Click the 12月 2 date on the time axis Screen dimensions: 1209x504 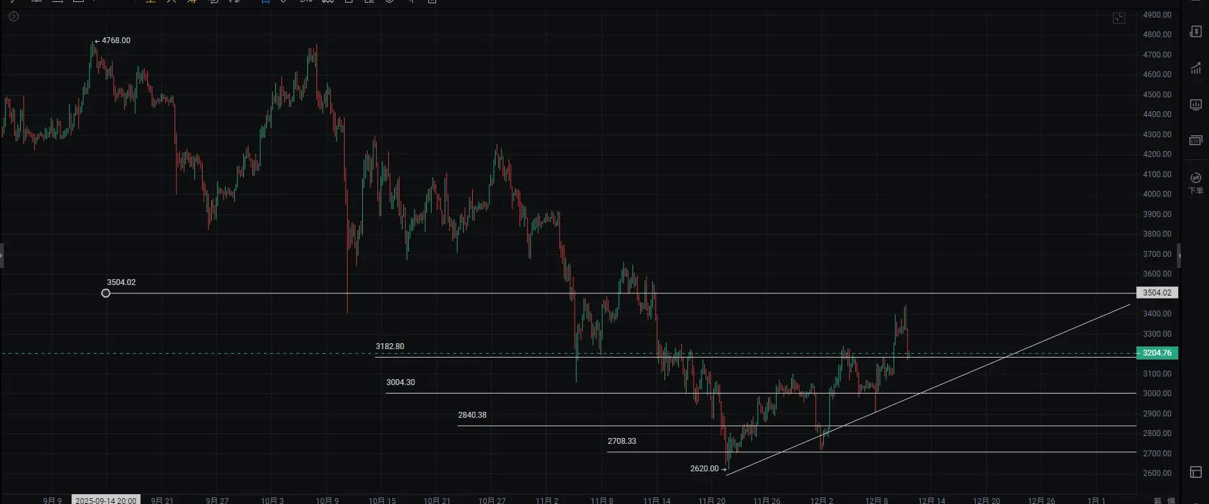tap(821, 501)
